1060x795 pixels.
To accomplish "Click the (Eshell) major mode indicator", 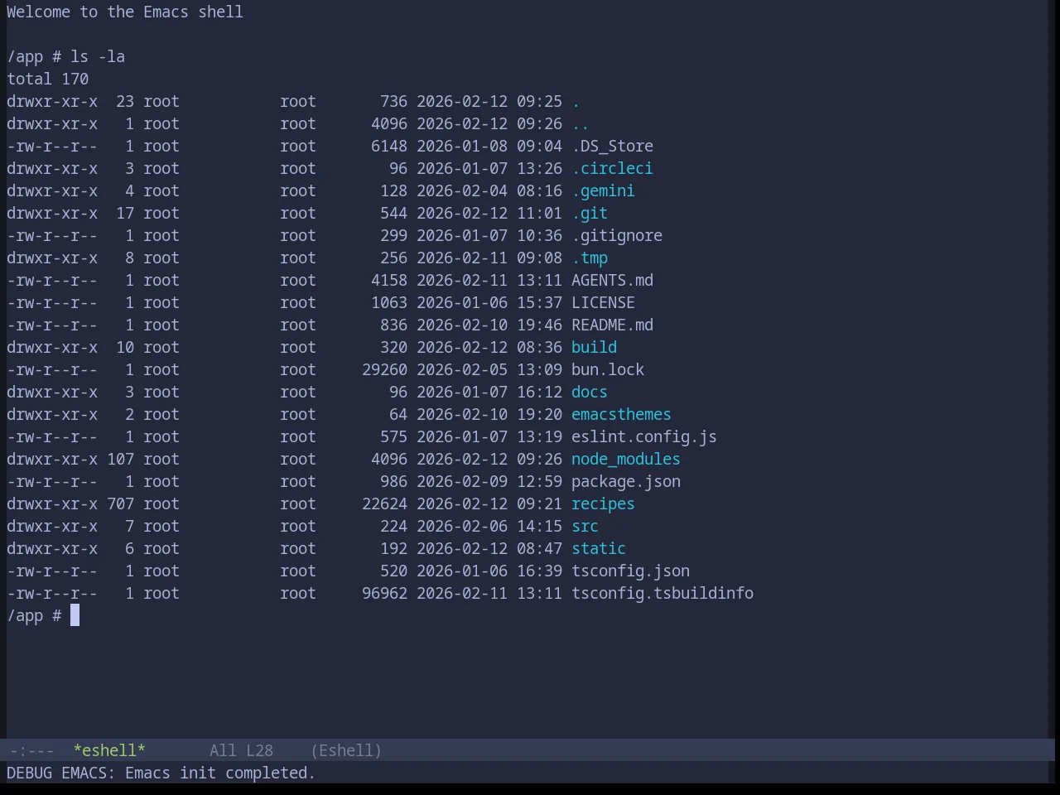I will (346, 750).
